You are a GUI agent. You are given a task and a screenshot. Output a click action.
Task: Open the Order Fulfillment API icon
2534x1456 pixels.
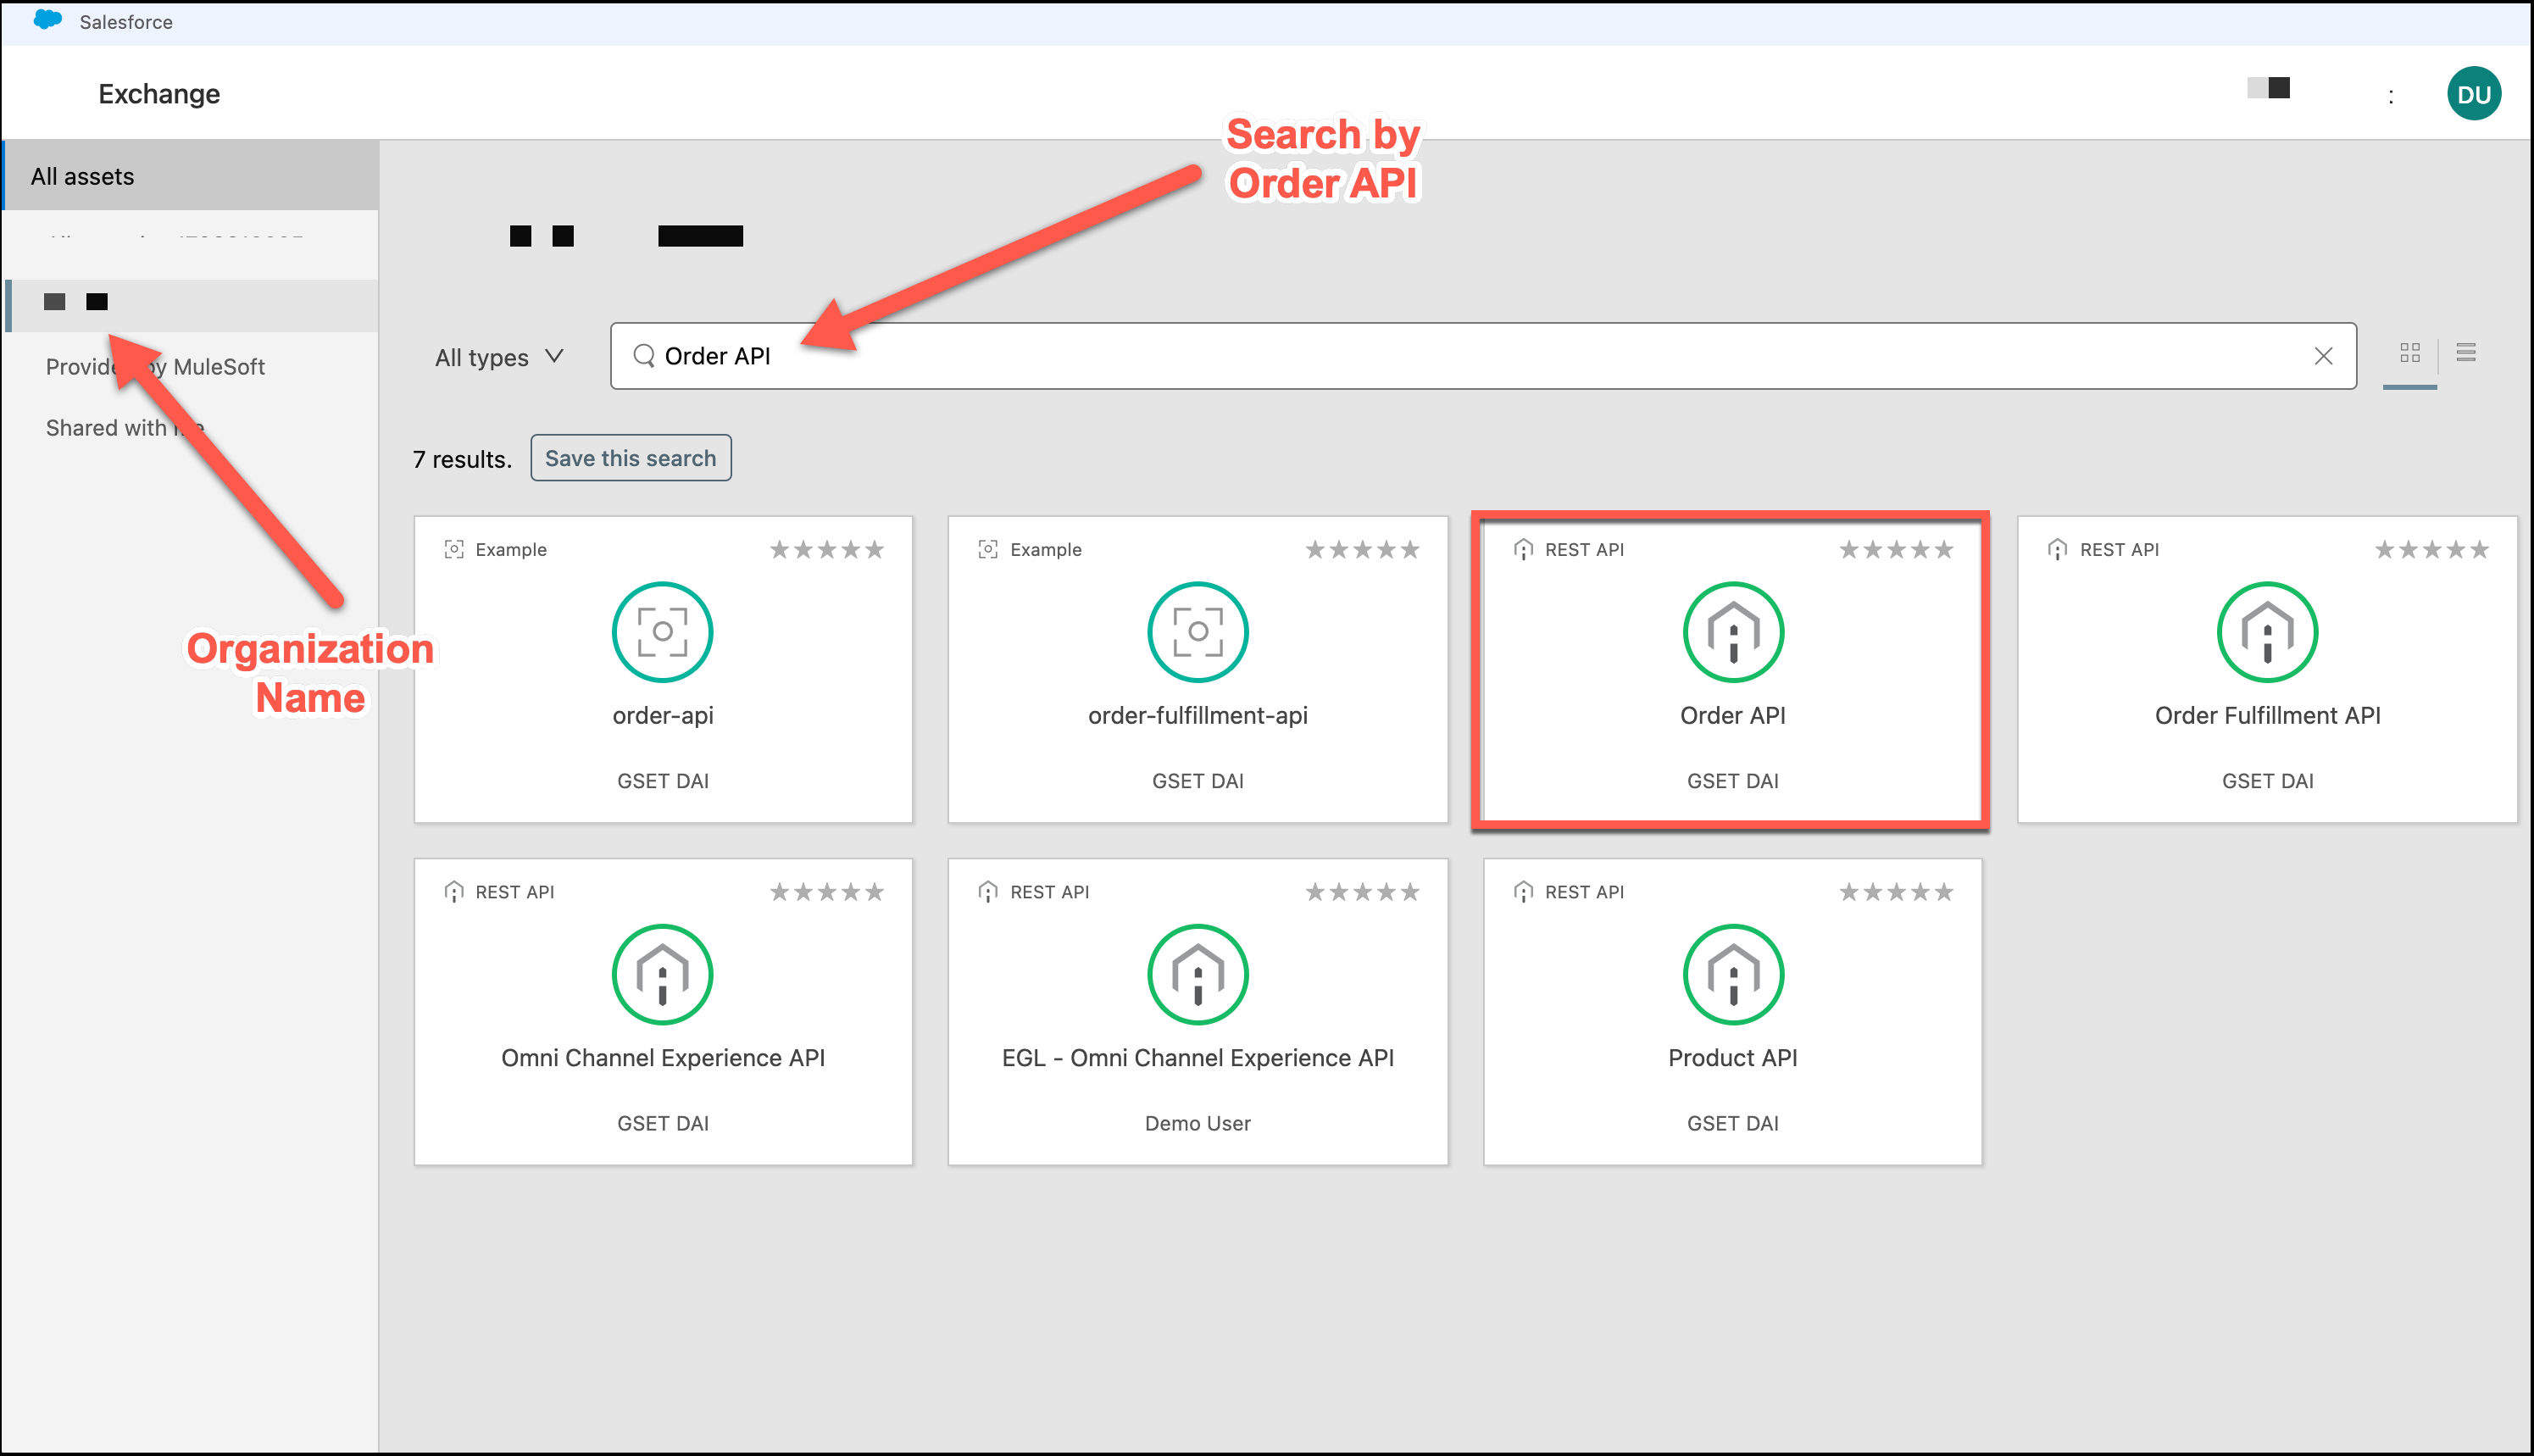point(2267,632)
